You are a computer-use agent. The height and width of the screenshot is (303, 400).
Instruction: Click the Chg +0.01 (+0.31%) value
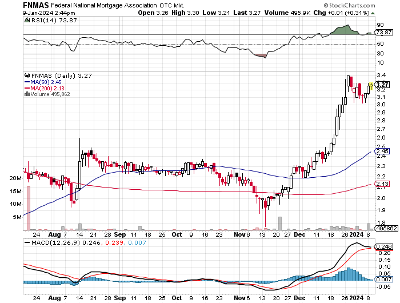tap(341, 13)
